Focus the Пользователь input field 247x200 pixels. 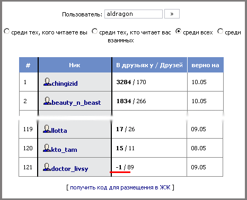click(134, 14)
